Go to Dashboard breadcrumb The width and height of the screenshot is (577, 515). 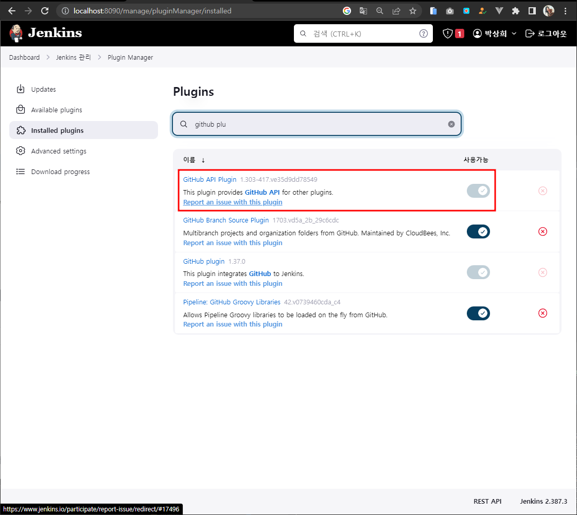[x=24, y=58]
